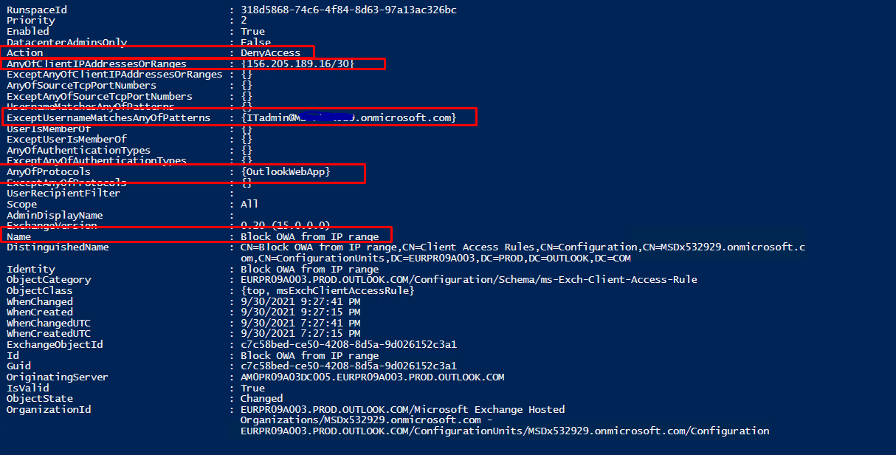Click the OriginatingServer hostname value
The height and width of the screenshot is (455, 896).
pos(372,377)
